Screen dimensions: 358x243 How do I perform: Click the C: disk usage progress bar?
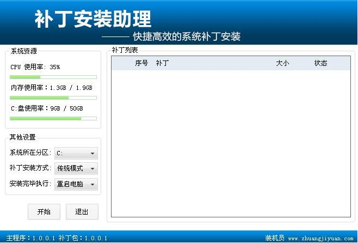click(53, 118)
